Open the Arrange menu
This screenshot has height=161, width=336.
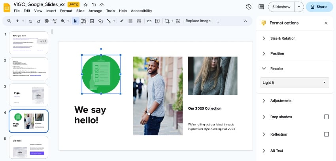(x=95, y=11)
